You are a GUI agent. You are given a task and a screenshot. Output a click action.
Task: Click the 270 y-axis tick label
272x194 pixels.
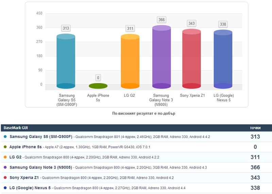pyautogui.click(x=39, y=42)
